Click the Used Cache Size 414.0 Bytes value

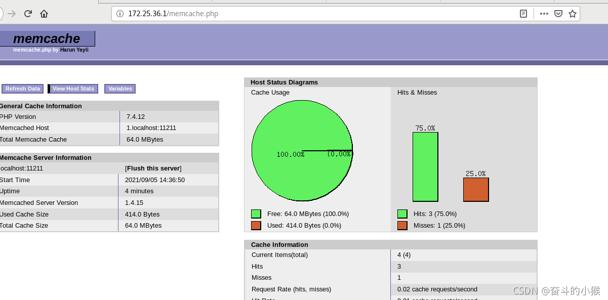click(142, 215)
